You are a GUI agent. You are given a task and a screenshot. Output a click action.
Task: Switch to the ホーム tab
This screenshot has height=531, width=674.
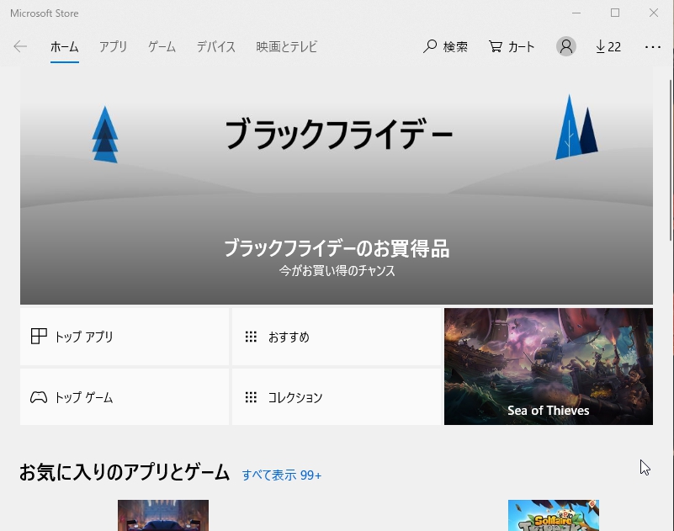[x=65, y=47]
